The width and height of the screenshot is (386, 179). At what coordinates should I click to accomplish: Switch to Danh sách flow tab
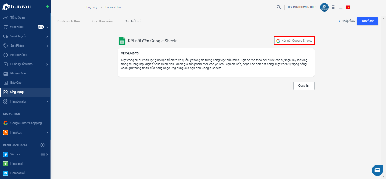[x=69, y=21]
